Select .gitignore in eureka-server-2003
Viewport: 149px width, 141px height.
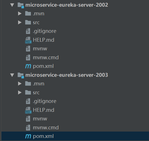pos(45,101)
